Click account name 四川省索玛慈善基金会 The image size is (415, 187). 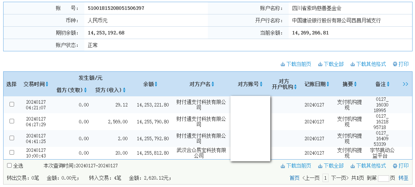pos(317,8)
